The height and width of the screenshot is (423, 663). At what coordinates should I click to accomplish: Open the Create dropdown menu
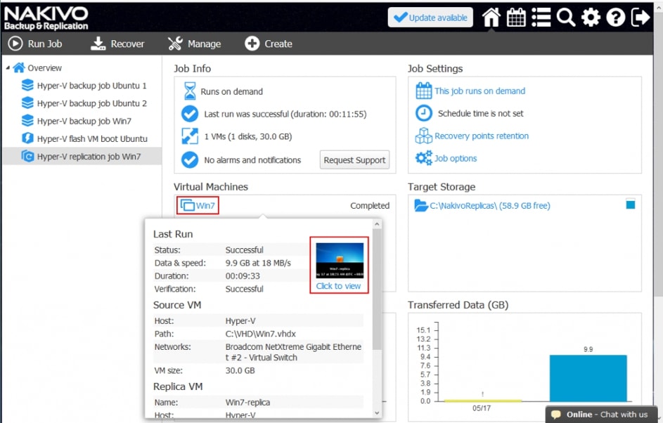269,44
